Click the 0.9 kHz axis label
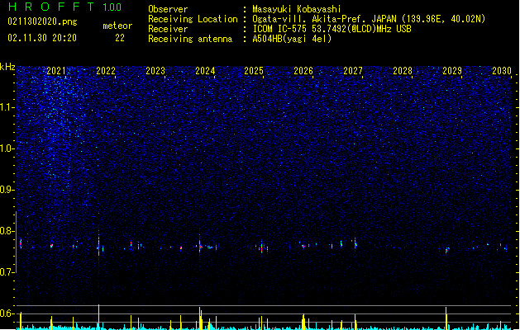The height and width of the screenshot is (330, 520). 7,190
